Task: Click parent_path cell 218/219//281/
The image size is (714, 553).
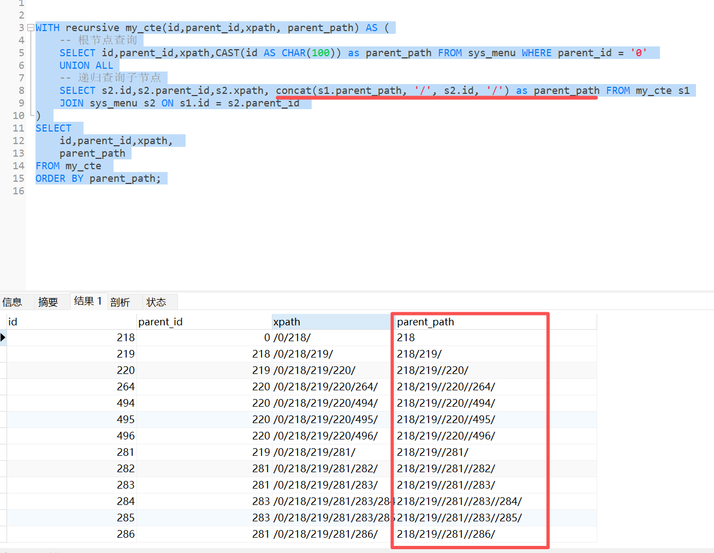Action: 496,452
